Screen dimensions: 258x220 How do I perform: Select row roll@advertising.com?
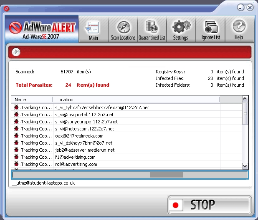point(126,164)
